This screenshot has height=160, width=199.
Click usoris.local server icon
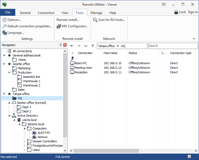[19, 120]
